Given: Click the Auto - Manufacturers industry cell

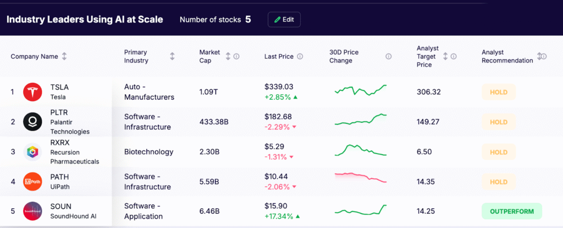Looking at the screenshot, I should click(x=149, y=92).
